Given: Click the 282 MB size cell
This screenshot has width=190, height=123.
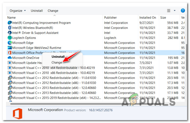Looking at the screenshot, I should tap(173, 38).
